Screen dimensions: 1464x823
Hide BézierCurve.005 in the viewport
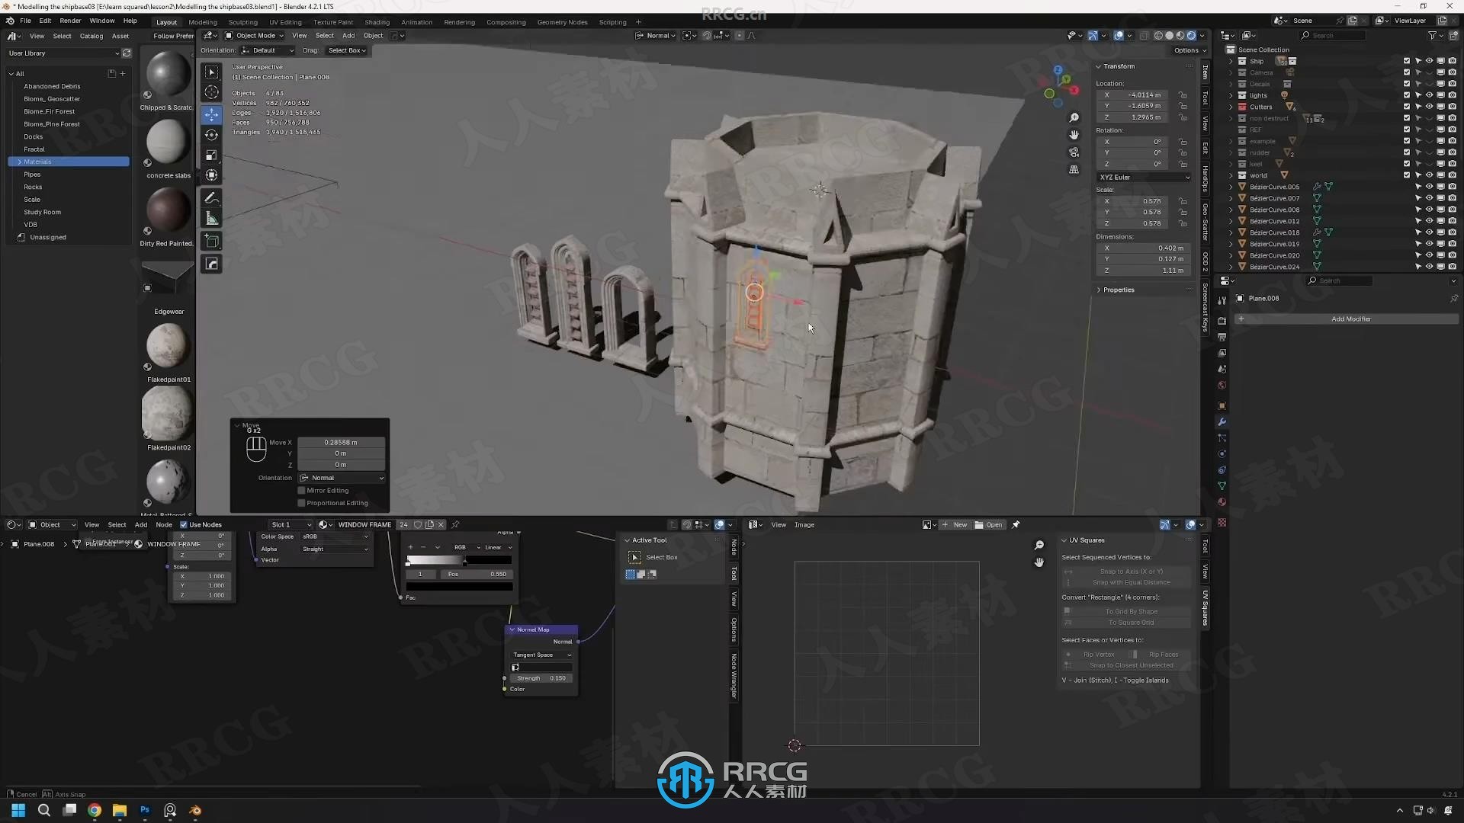tap(1429, 187)
